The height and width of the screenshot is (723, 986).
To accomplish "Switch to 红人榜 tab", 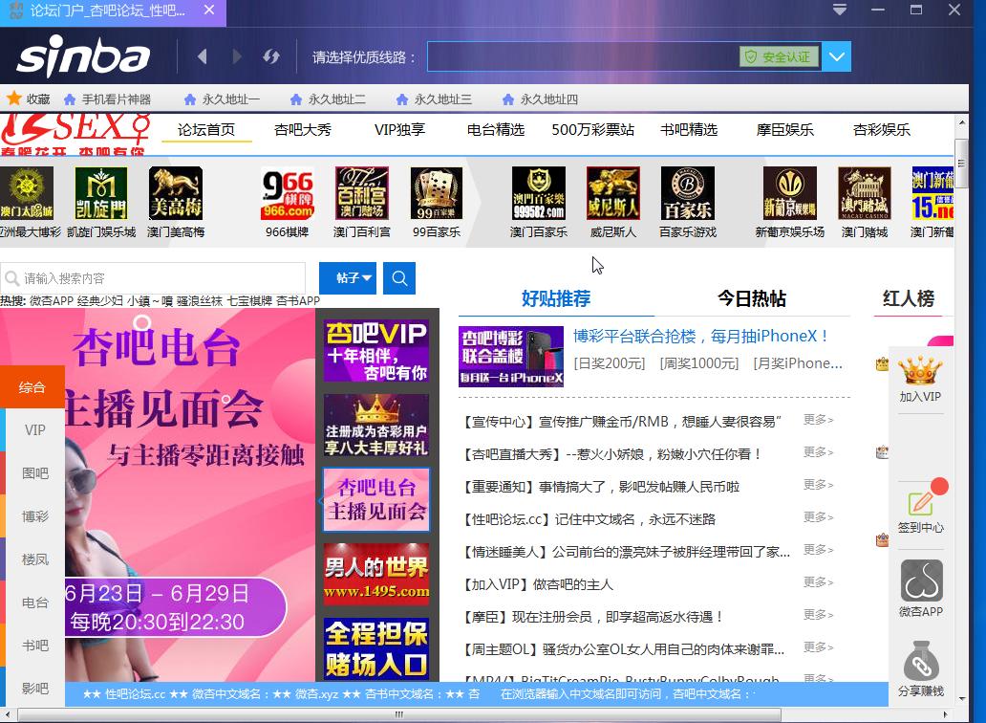I will pyautogui.click(x=909, y=298).
